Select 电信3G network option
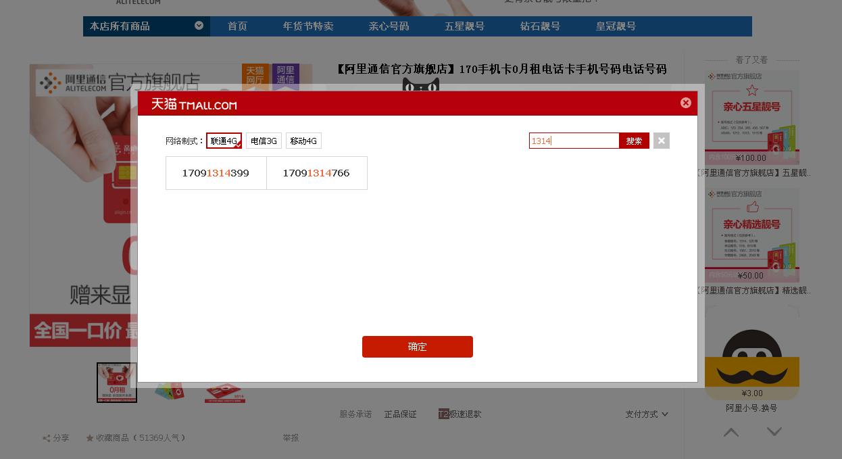This screenshot has height=459, width=842. [x=264, y=141]
